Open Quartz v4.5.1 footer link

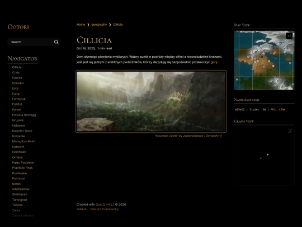pos(105,205)
